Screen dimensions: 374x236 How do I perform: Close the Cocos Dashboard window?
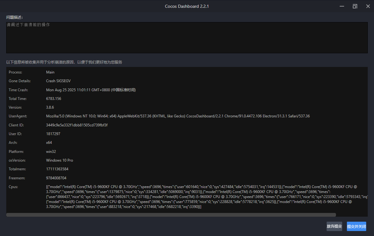(368, 6)
